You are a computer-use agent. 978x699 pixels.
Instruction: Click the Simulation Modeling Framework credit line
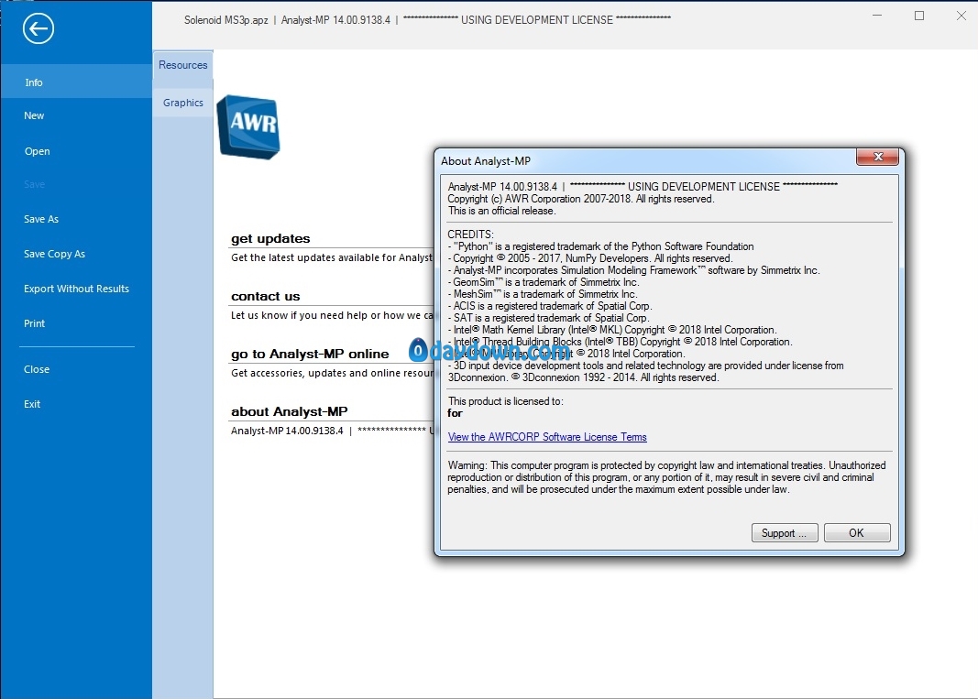pos(633,270)
